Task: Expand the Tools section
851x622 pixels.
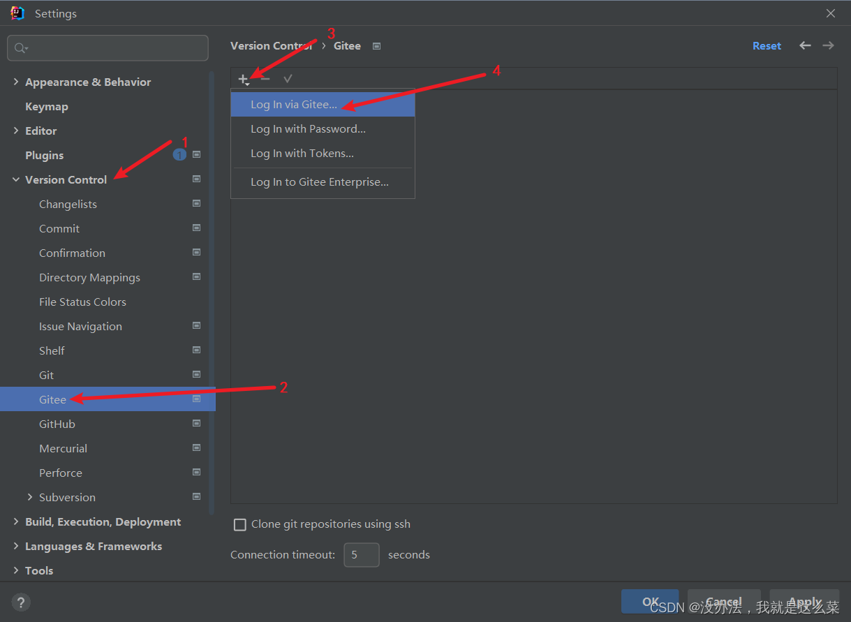Action: (16, 570)
